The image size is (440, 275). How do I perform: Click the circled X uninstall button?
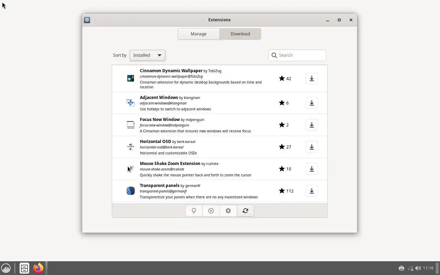pyautogui.click(x=211, y=211)
